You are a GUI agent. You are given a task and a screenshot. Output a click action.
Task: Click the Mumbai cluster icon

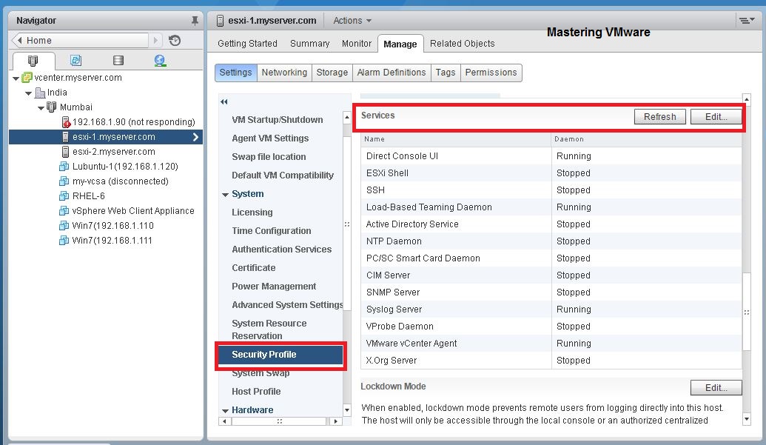point(51,107)
